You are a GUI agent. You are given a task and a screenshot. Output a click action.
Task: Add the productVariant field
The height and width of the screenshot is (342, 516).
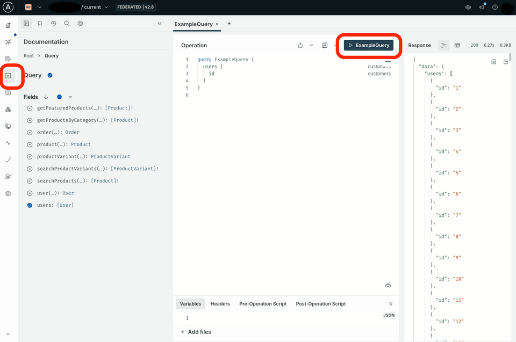coord(30,157)
